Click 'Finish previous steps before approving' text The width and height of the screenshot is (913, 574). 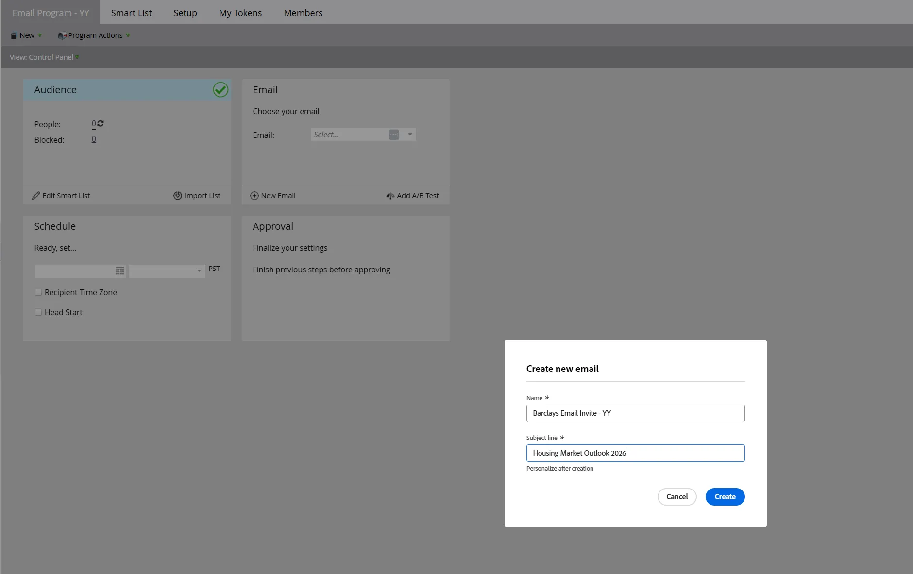[x=321, y=270]
